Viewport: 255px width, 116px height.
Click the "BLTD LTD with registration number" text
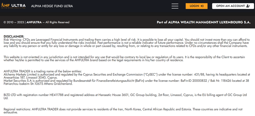(x=26, y=95)
